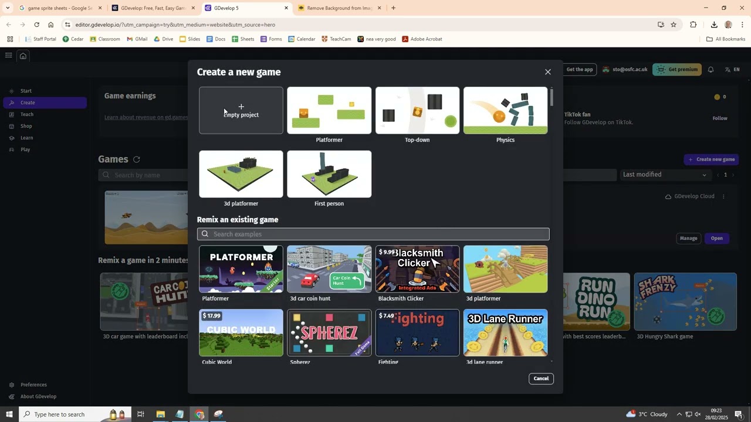Select the Top-down template
The image size is (751, 422).
point(417,110)
